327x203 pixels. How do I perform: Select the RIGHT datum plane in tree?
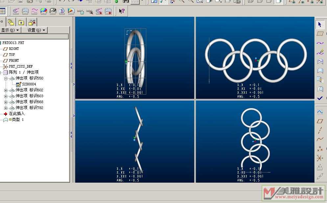(14, 49)
